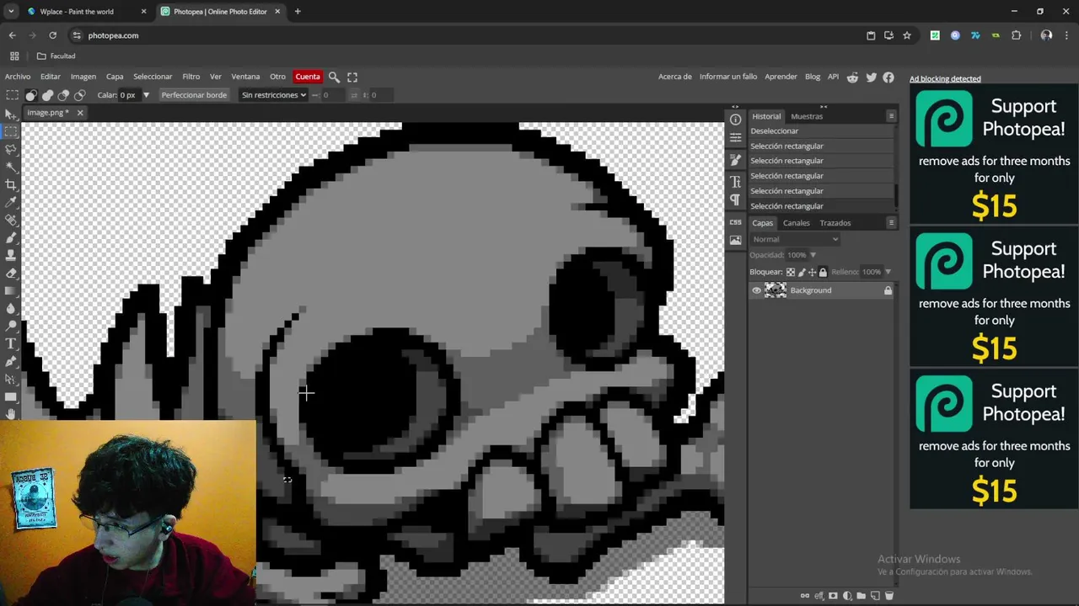Viewport: 1079px width, 606px height.
Task: Switch to the Muestras tab
Action: pyautogui.click(x=807, y=116)
